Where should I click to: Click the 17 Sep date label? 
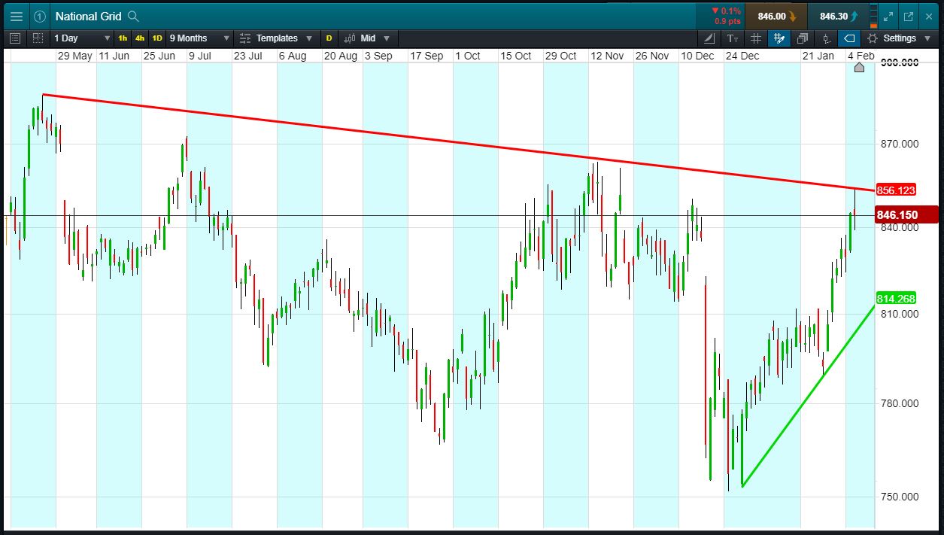click(x=426, y=56)
